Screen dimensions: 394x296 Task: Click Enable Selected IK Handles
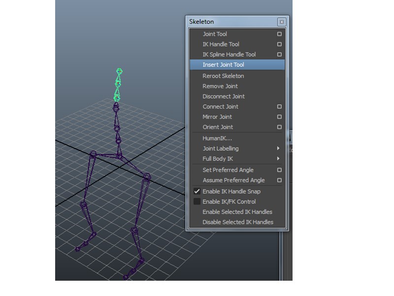click(x=237, y=212)
